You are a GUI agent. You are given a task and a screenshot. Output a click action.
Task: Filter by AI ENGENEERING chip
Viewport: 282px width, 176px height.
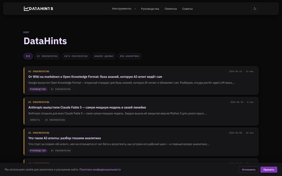(47, 56)
